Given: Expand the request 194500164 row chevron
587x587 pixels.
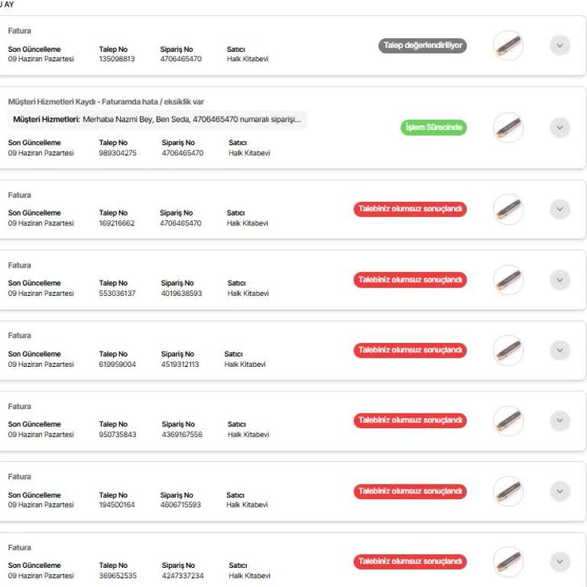Looking at the screenshot, I should pyautogui.click(x=559, y=491).
